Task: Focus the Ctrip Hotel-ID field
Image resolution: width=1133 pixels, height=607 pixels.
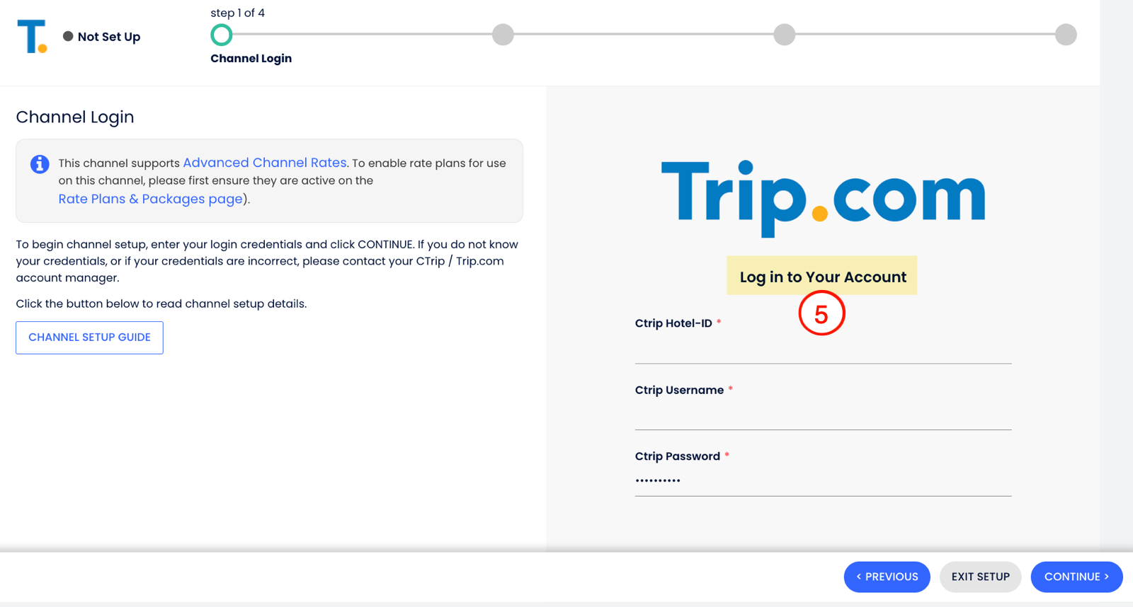Action: pyautogui.click(x=823, y=349)
